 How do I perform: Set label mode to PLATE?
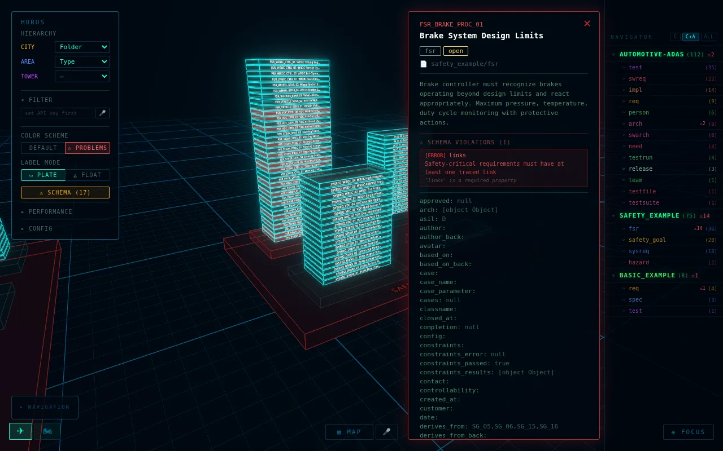[x=43, y=175]
